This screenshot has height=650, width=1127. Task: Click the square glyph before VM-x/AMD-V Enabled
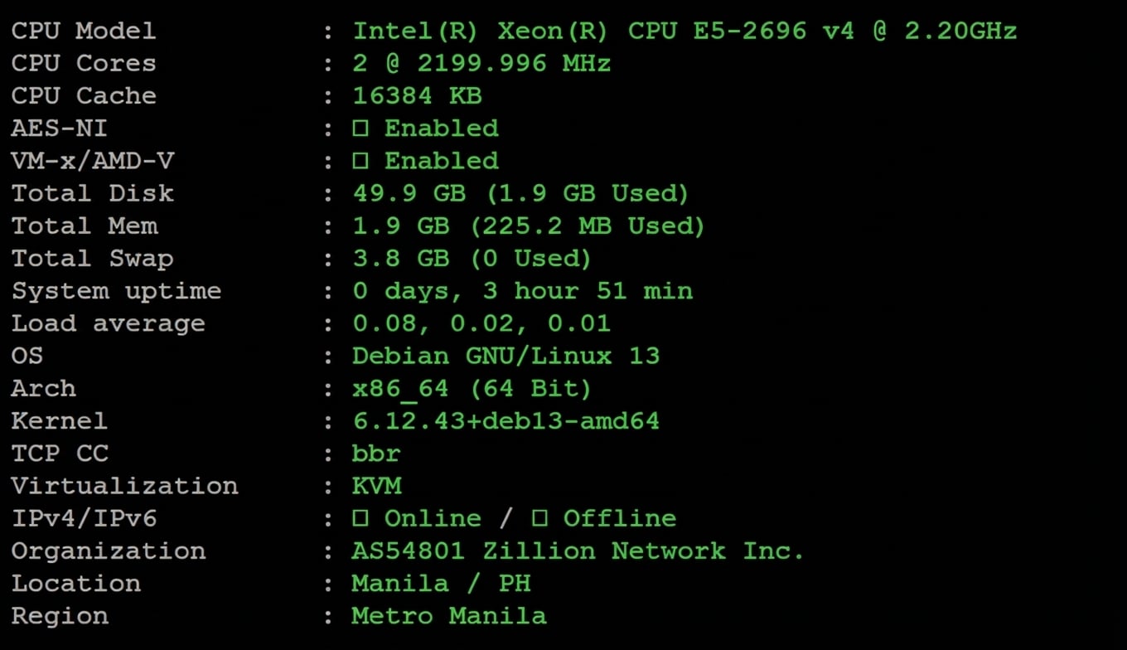[360, 161]
